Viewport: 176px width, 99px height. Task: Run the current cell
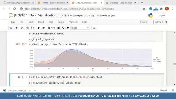pos(51,28)
